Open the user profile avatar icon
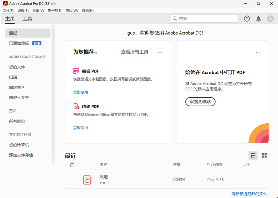The image size is (278, 198). [270, 19]
